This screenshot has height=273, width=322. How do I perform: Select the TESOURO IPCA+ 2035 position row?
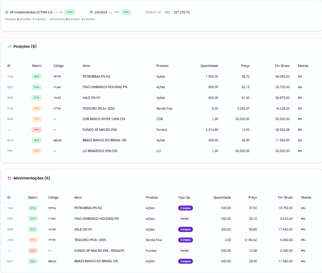99,108
